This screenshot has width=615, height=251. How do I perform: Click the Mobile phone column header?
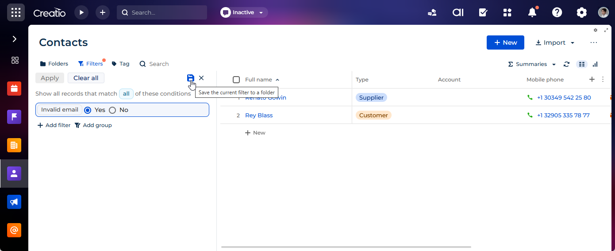point(545,80)
